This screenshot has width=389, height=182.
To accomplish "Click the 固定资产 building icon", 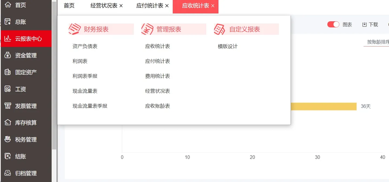I will (8, 72).
